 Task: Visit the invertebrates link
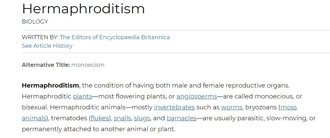(x=174, y=107)
